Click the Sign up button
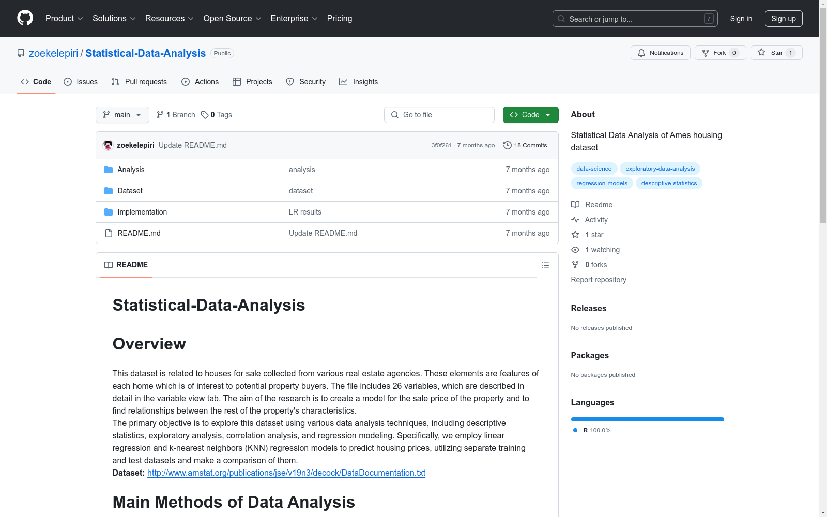Viewport: 827px width, 517px height. (x=784, y=19)
